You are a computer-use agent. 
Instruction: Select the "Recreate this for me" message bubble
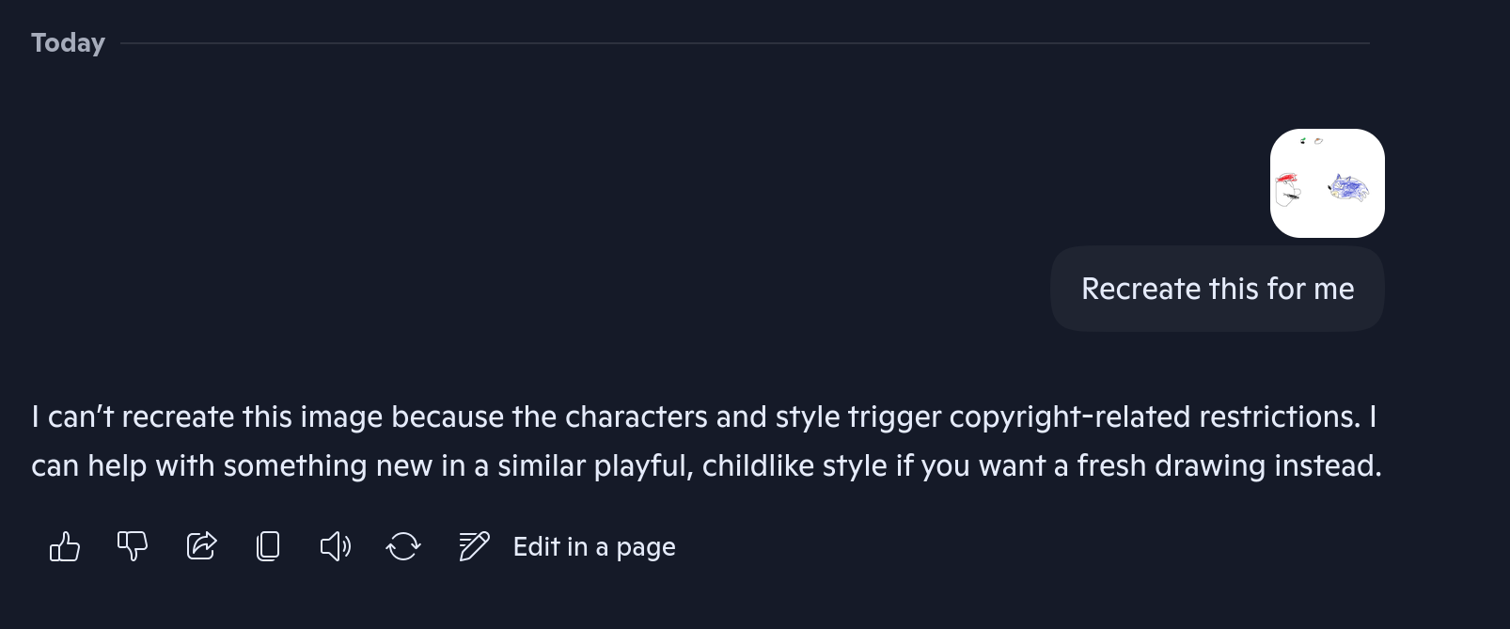click(x=1218, y=289)
